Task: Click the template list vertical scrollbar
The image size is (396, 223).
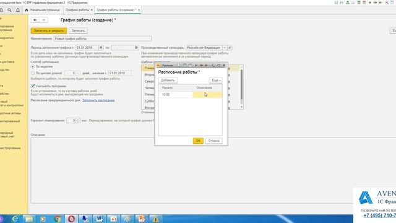Action: (241, 85)
